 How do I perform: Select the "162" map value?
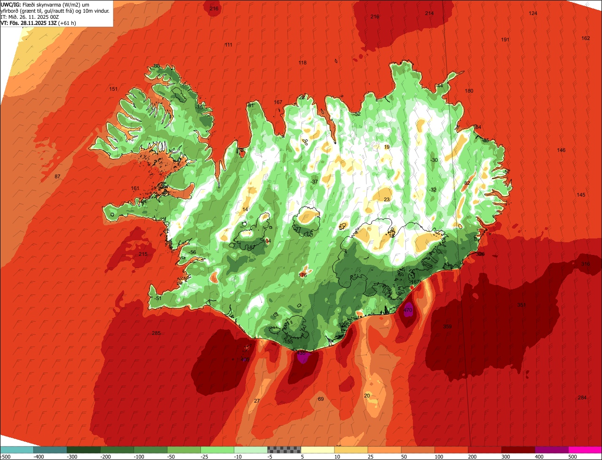[586, 39]
